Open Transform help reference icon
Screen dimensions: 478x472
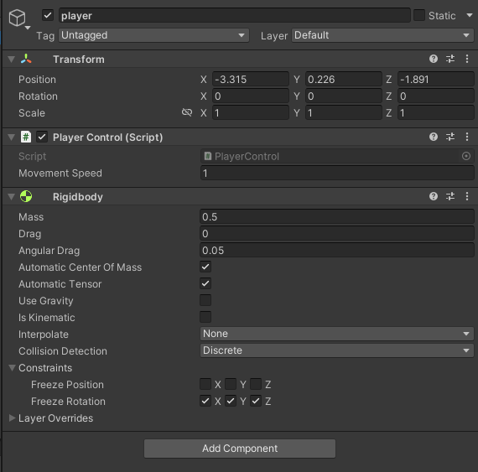coord(434,59)
